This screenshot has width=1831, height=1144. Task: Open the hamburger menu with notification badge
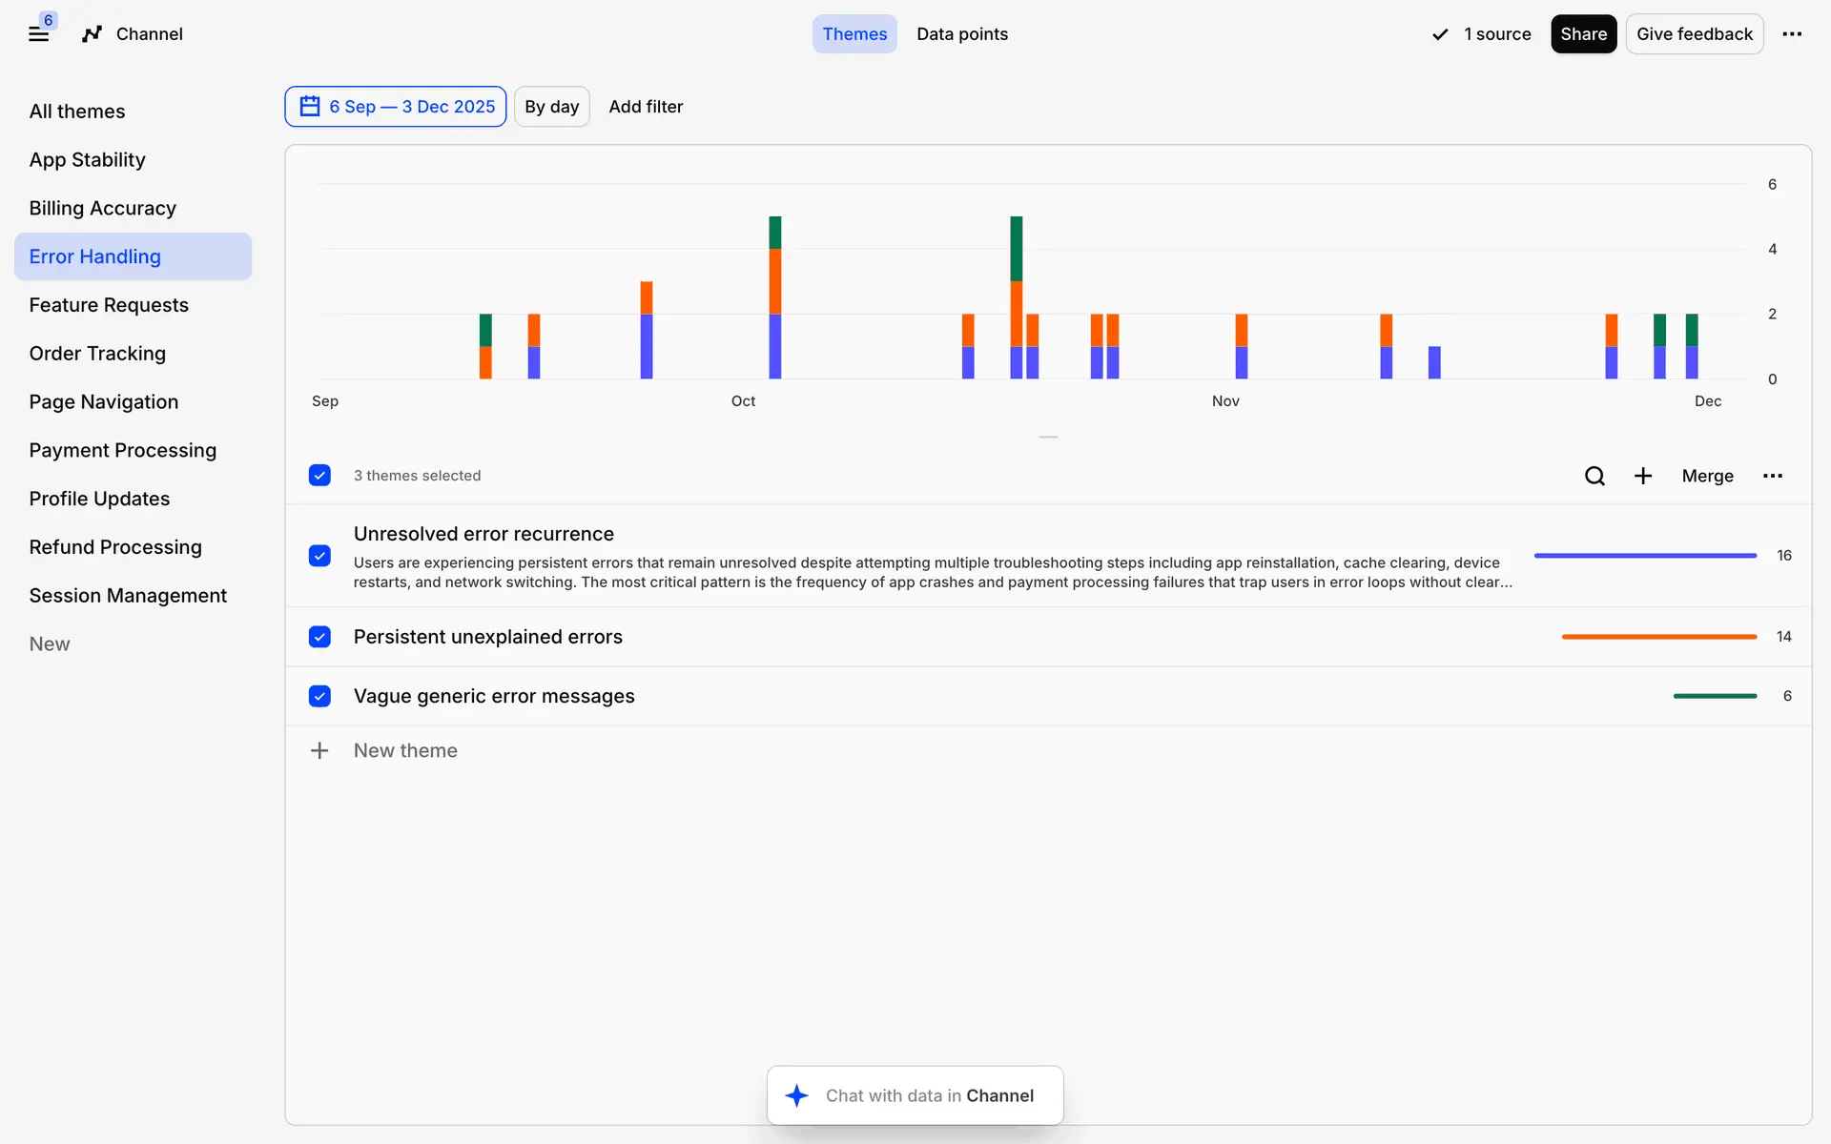pos(39,34)
